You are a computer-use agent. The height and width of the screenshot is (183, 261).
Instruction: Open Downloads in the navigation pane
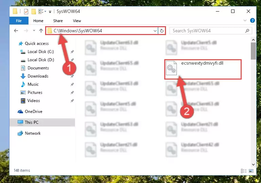click(38, 76)
